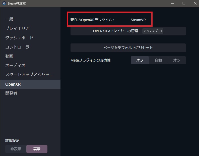Turn Meta plugin compatibility オン
This screenshot has width=199, height=156.
click(x=177, y=60)
